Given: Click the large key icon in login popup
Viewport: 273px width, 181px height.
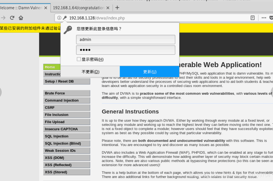Looking at the screenshot, I should 68,30.
